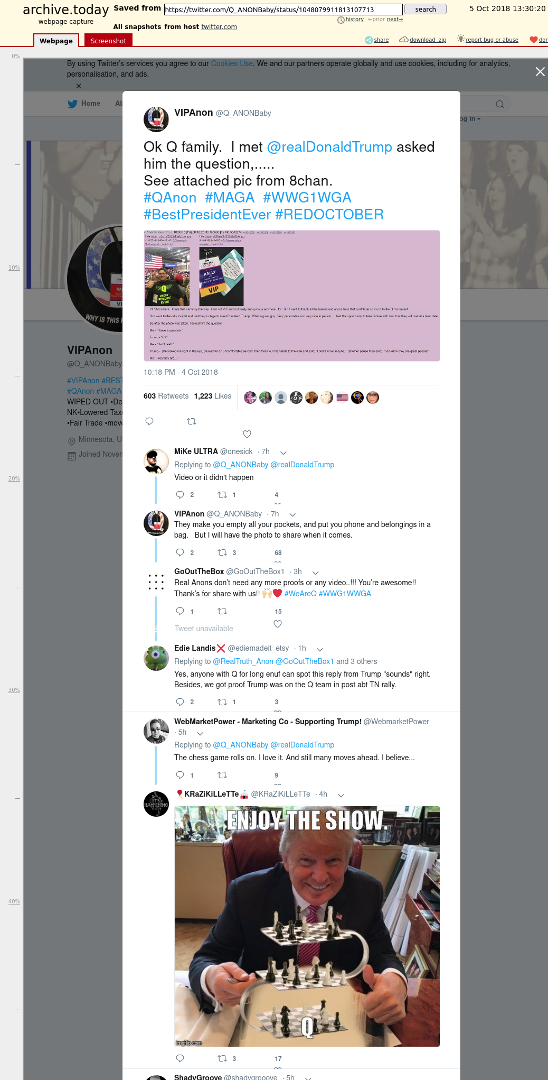548x1080 pixels.
Task: Close the tweet overlay with the X icon
Action: coord(540,71)
